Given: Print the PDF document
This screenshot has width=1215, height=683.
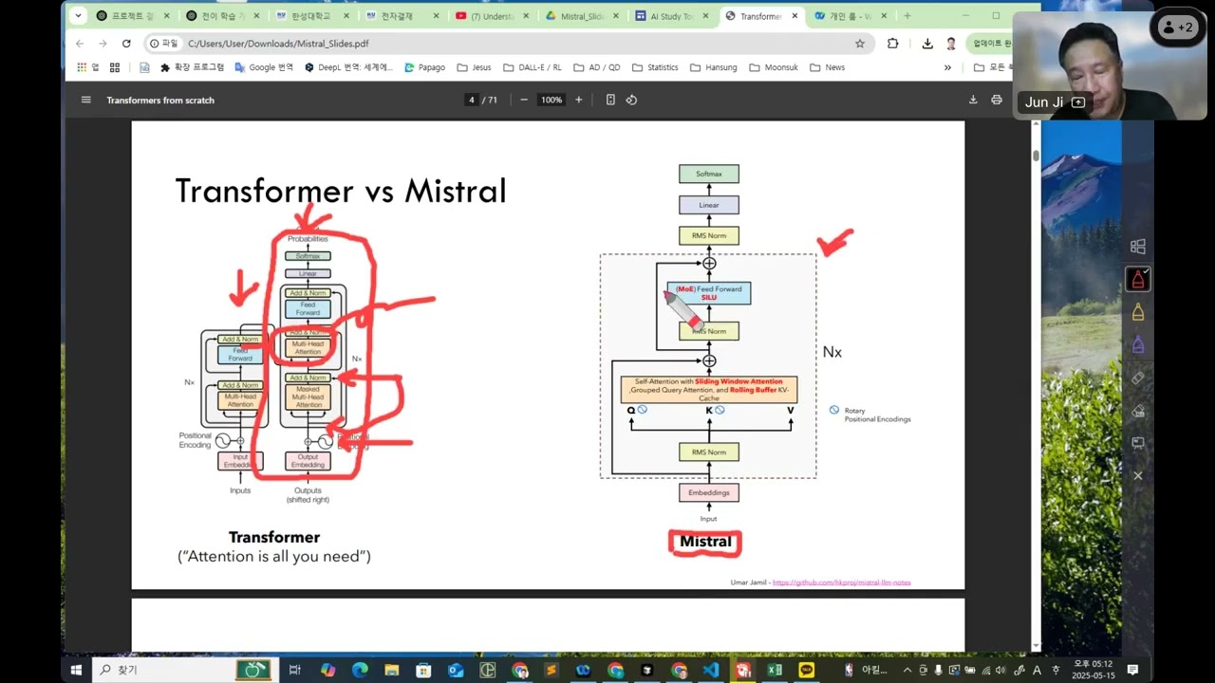Looking at the screenshot, I should point(997,100).
